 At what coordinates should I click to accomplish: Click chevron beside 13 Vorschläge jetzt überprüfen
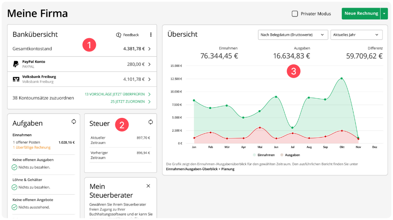click(x=150, y=94)
